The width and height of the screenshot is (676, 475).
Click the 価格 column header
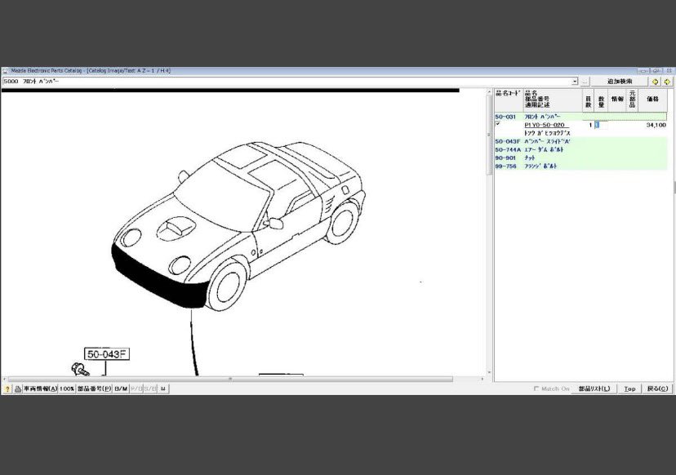[x=652, y=100]
